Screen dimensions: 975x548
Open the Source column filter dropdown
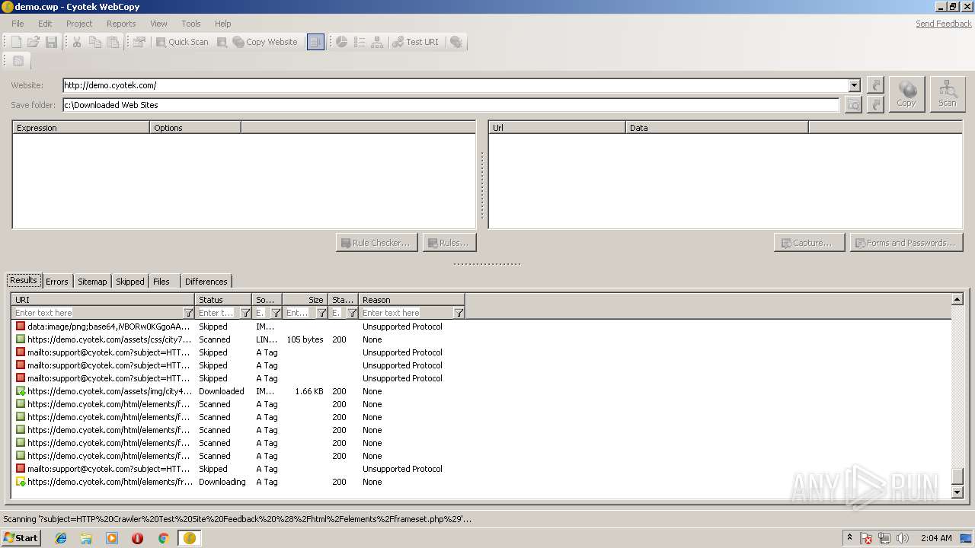pyautogui.click(x=276, y=313)
